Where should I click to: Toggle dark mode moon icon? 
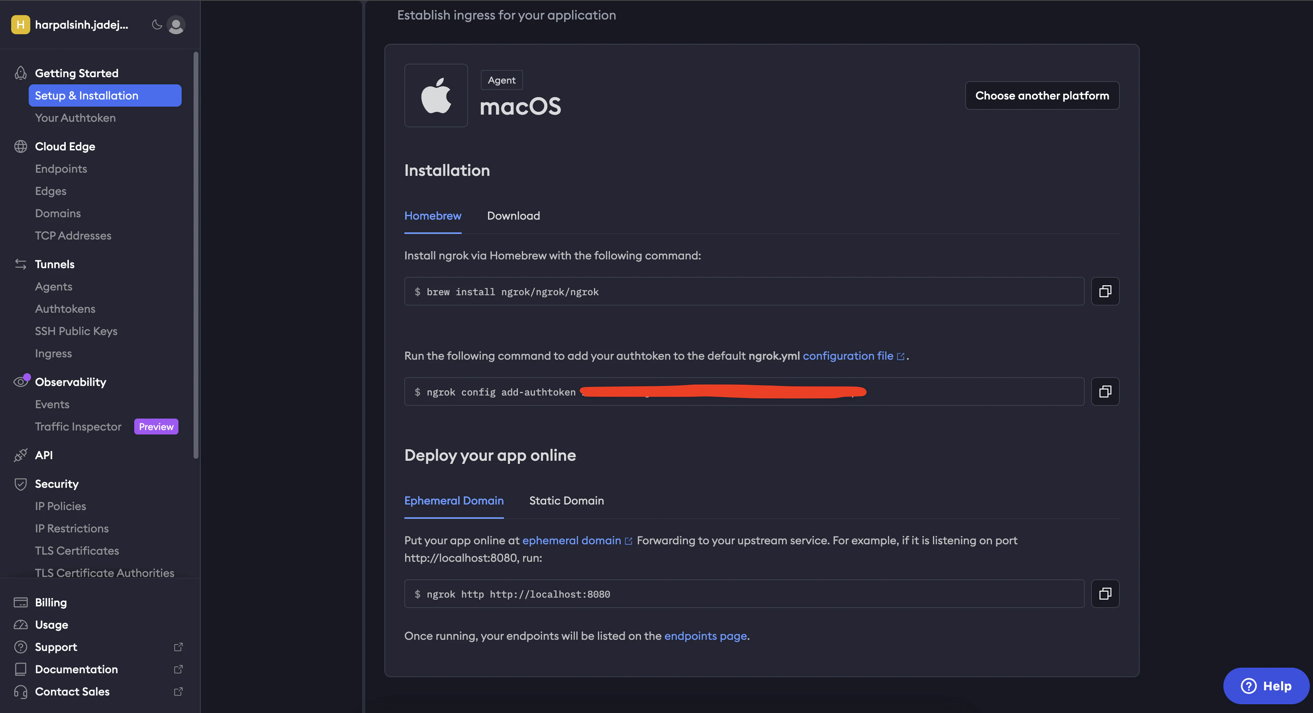point(157,24)
